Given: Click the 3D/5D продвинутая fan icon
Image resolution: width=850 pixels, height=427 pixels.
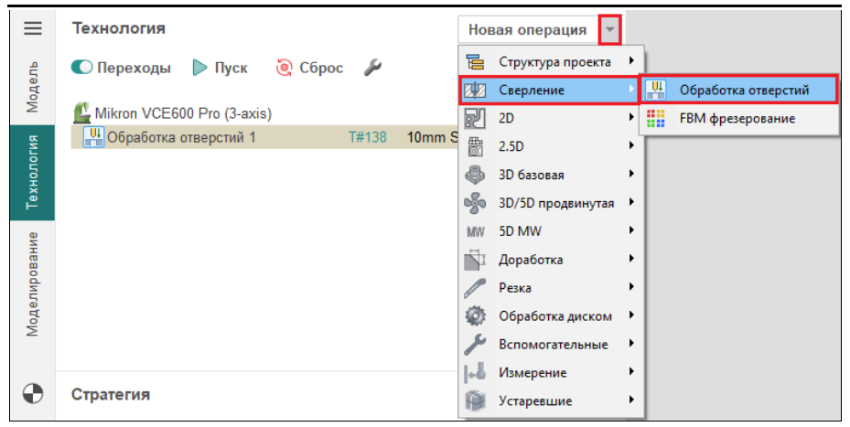Looking at the screenshot, I should point(475,203).
